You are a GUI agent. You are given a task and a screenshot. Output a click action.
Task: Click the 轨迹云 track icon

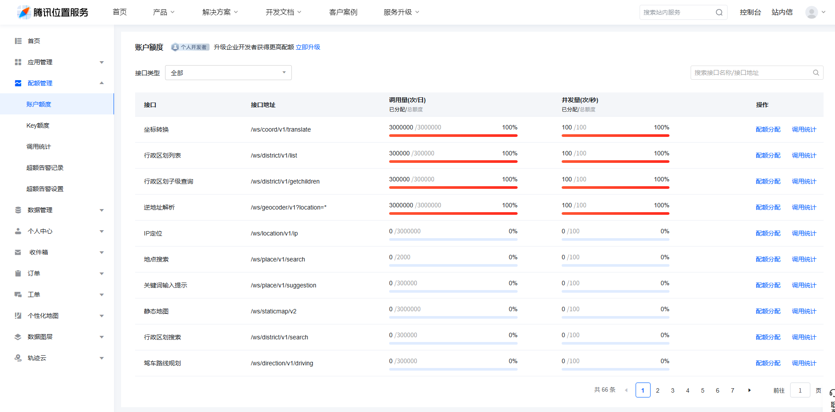click(18, 358)
